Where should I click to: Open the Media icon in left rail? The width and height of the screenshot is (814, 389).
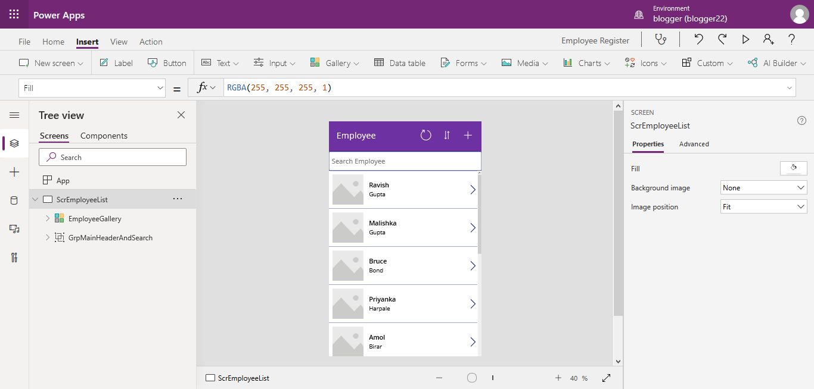[x=14, y=229]
